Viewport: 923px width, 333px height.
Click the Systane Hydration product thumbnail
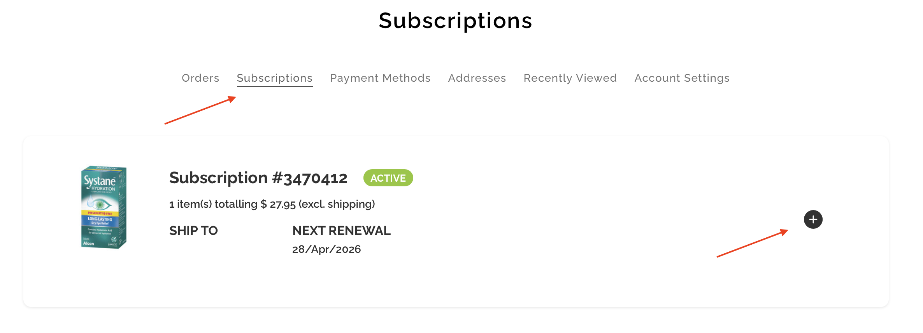click(104, 207)
